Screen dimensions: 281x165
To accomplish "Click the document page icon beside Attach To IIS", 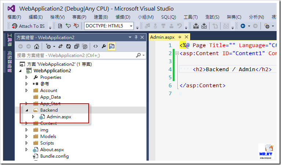I will [60, 26].
